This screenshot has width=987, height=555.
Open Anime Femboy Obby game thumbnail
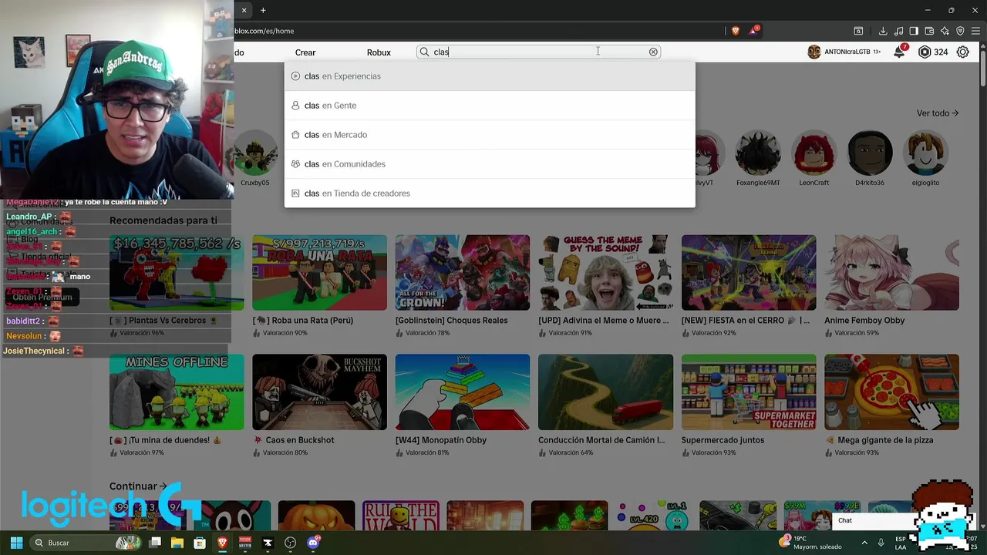pyautogui.click(x=891, y=273)
